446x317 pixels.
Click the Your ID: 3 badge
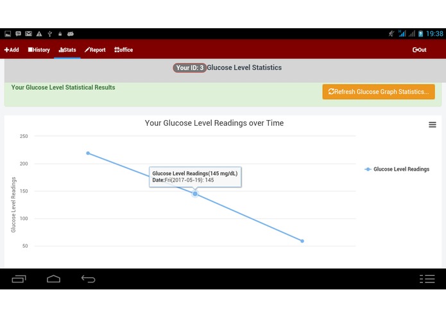click(x=189, y=67)
